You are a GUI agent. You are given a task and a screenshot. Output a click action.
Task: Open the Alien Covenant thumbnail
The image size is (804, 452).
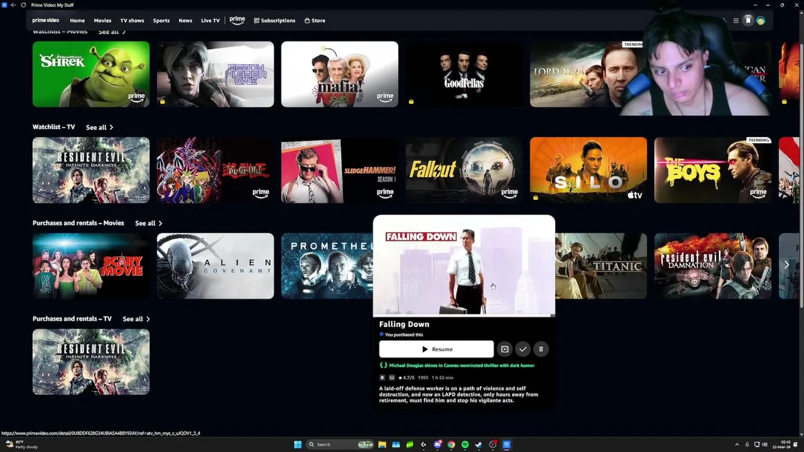coord(215,266)
